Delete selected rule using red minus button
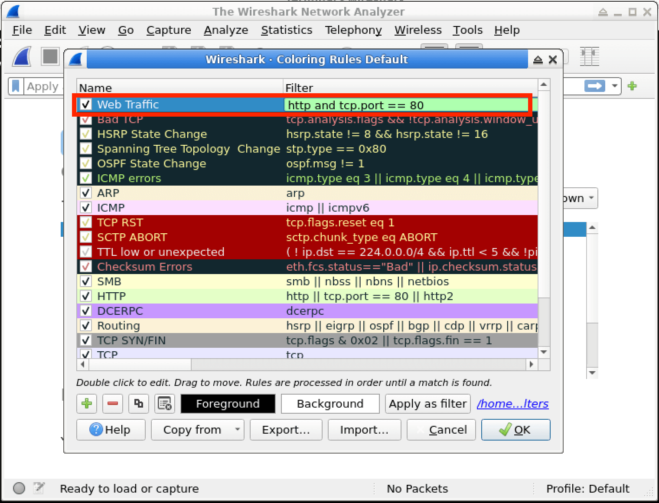The height and width of the screenshot is (503, 659). pyautogui.click(x=113, y=404)
